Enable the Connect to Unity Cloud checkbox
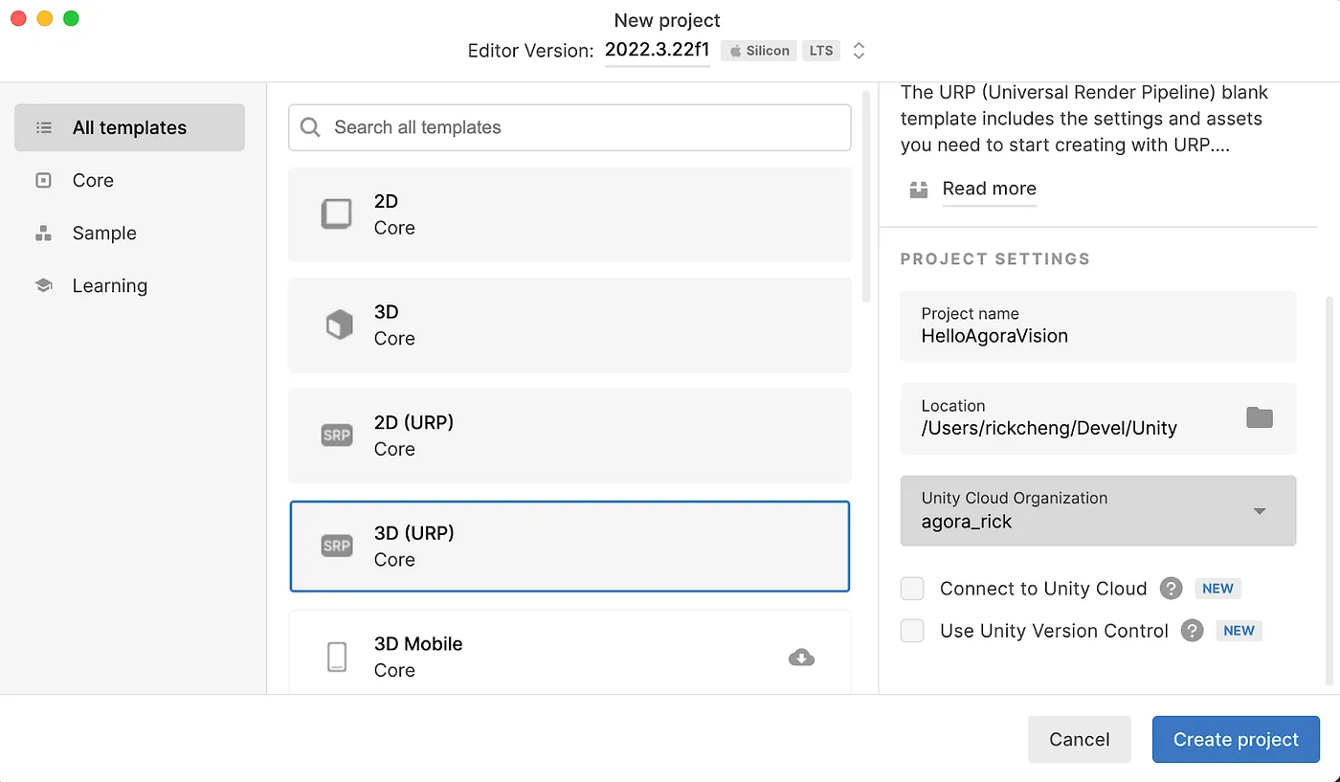Screen dimensions: 1340x782 (912, 589)
